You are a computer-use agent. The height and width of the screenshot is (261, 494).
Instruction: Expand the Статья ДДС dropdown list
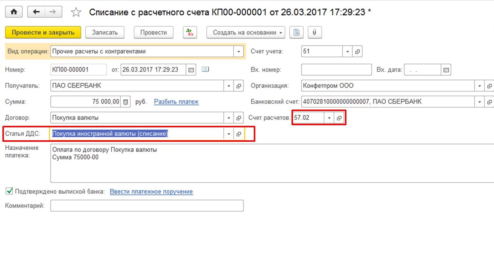coord(229,134)
